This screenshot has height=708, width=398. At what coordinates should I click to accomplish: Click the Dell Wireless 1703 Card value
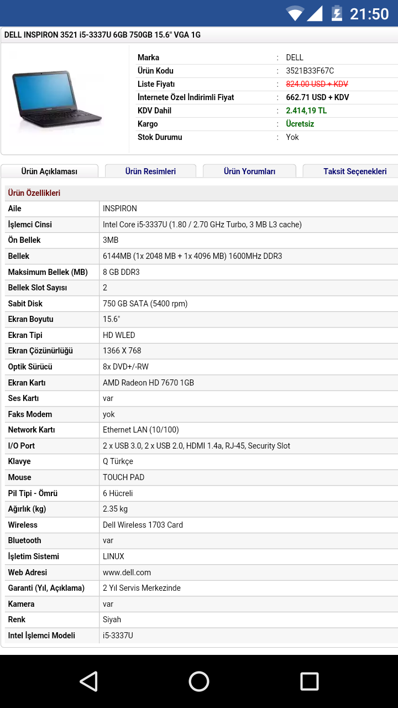(x=143, y=525)
